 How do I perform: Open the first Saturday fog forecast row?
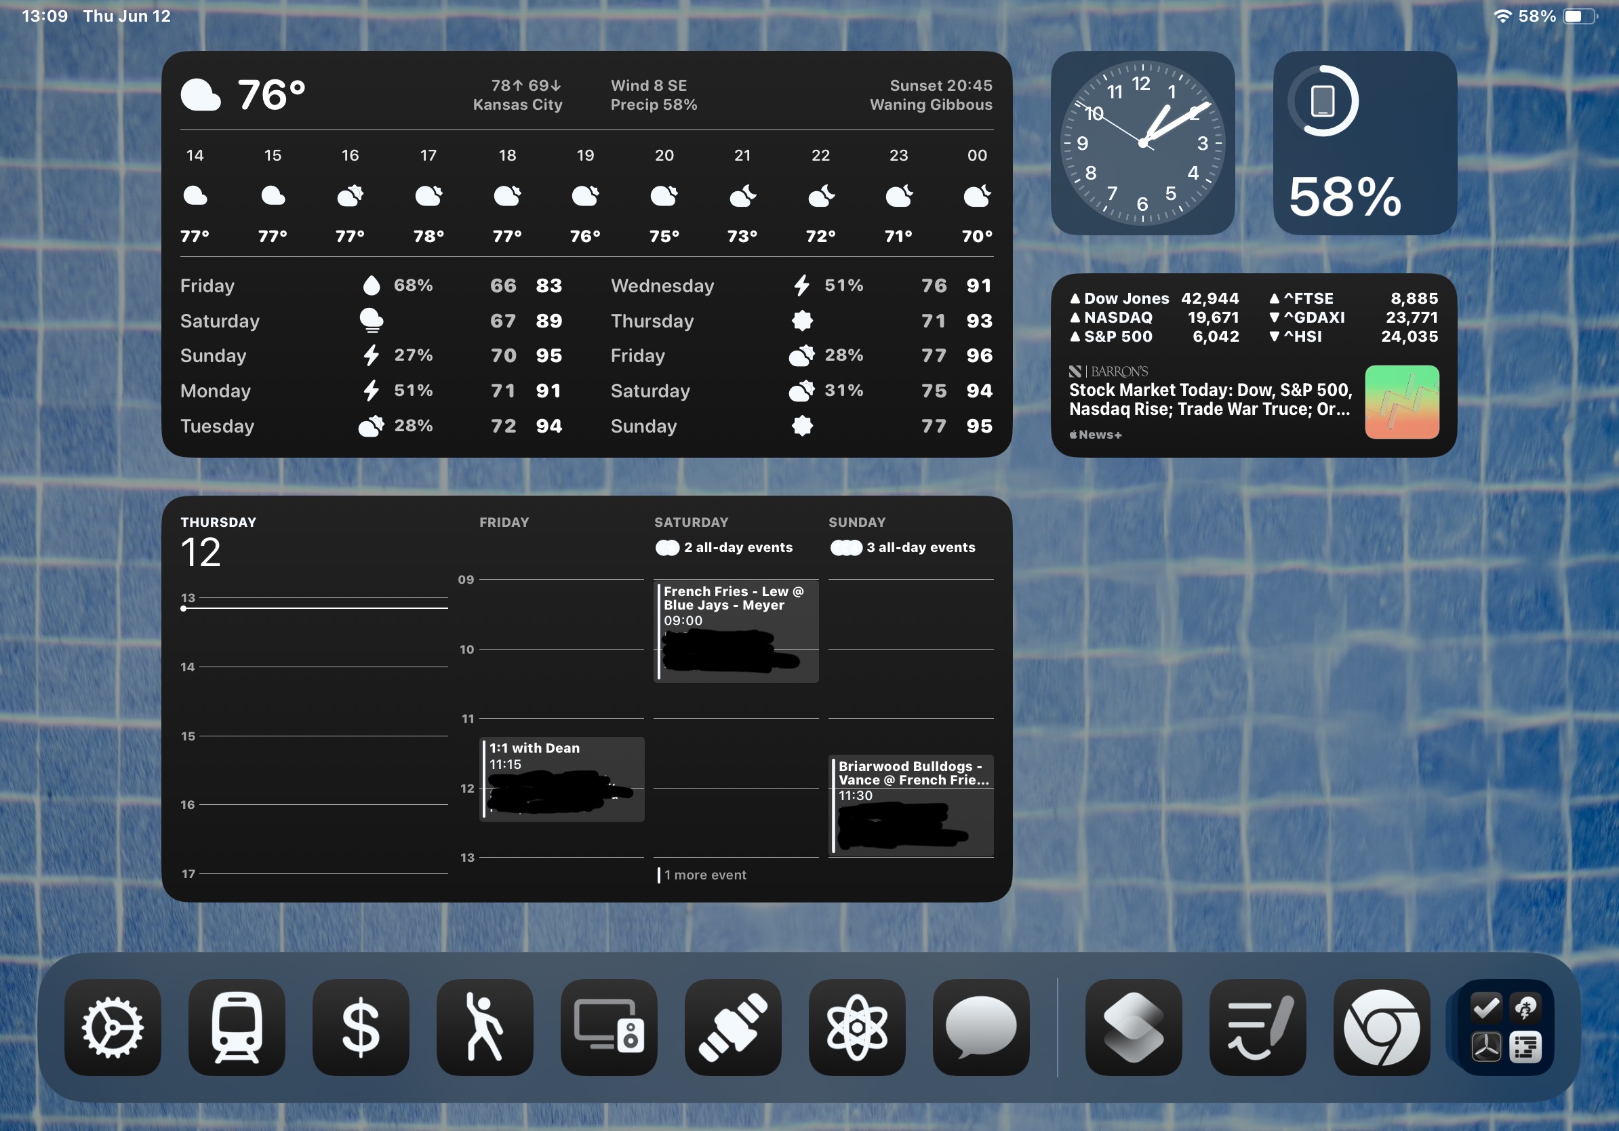(372, 321)
